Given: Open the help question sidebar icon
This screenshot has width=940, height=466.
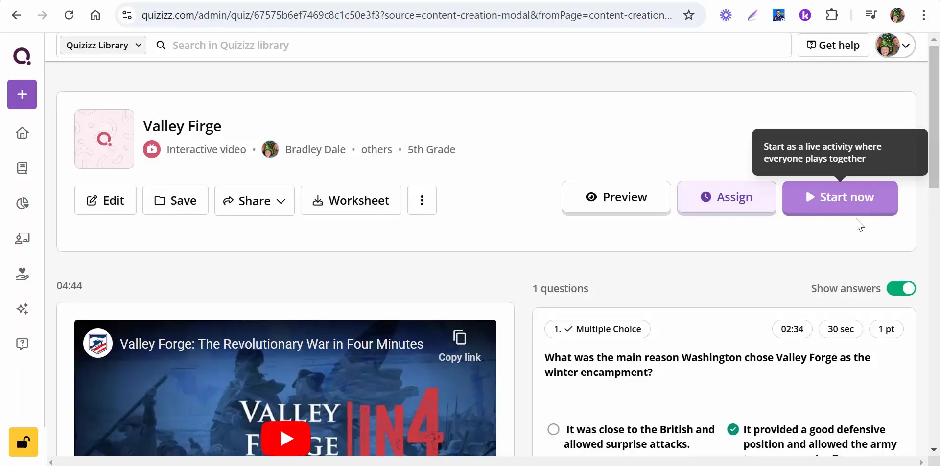Looking at the screenshot, I should [x=22, y=344].
